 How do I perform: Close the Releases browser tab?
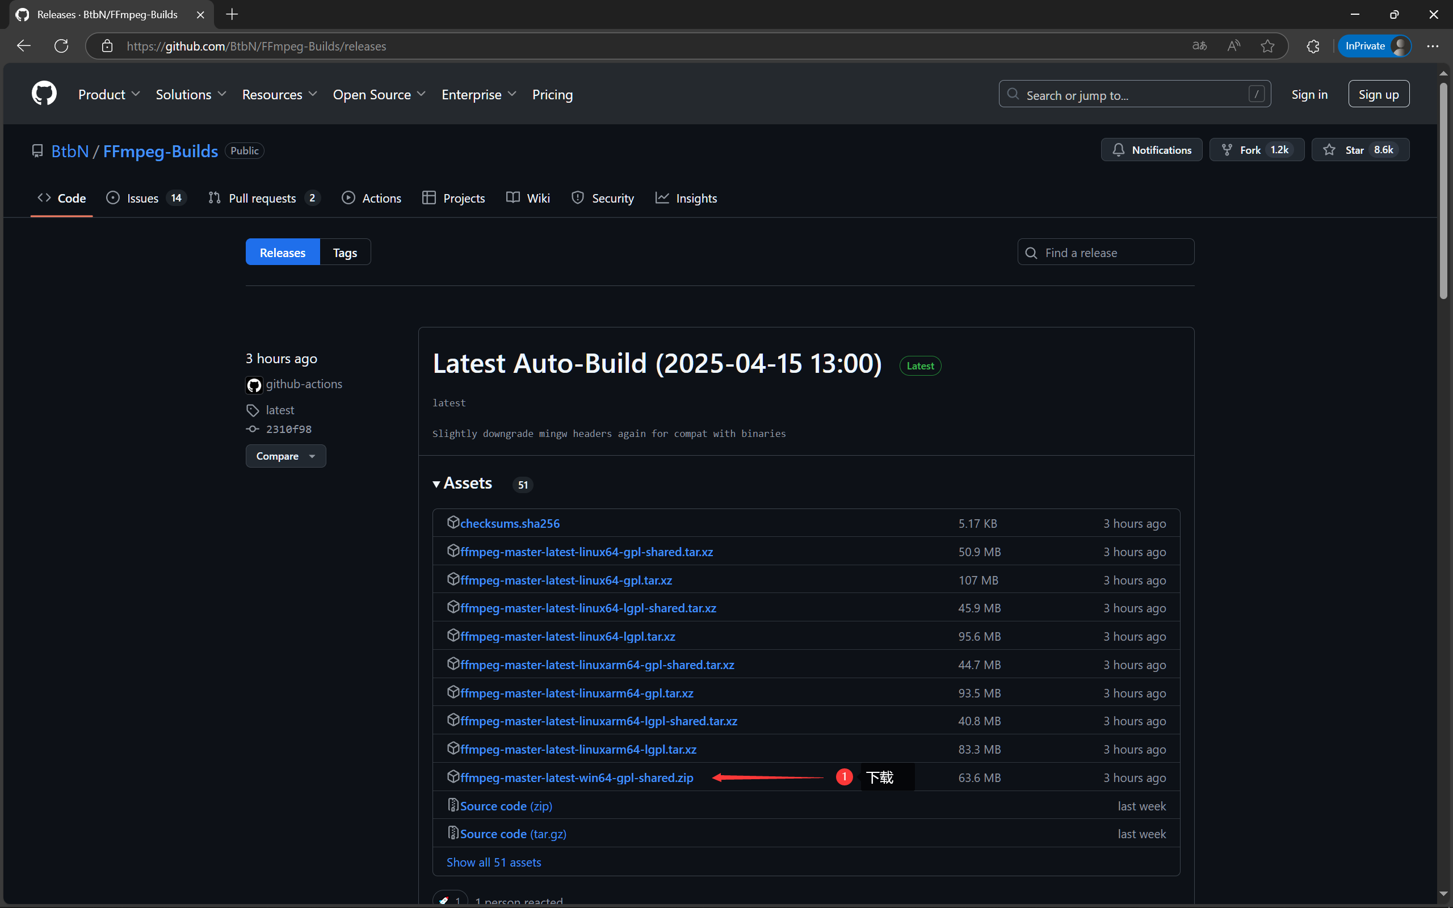coord(200,14)
